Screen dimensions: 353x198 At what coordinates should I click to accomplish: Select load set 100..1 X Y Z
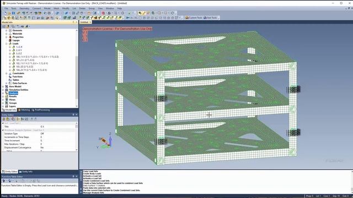pos(38,57)
